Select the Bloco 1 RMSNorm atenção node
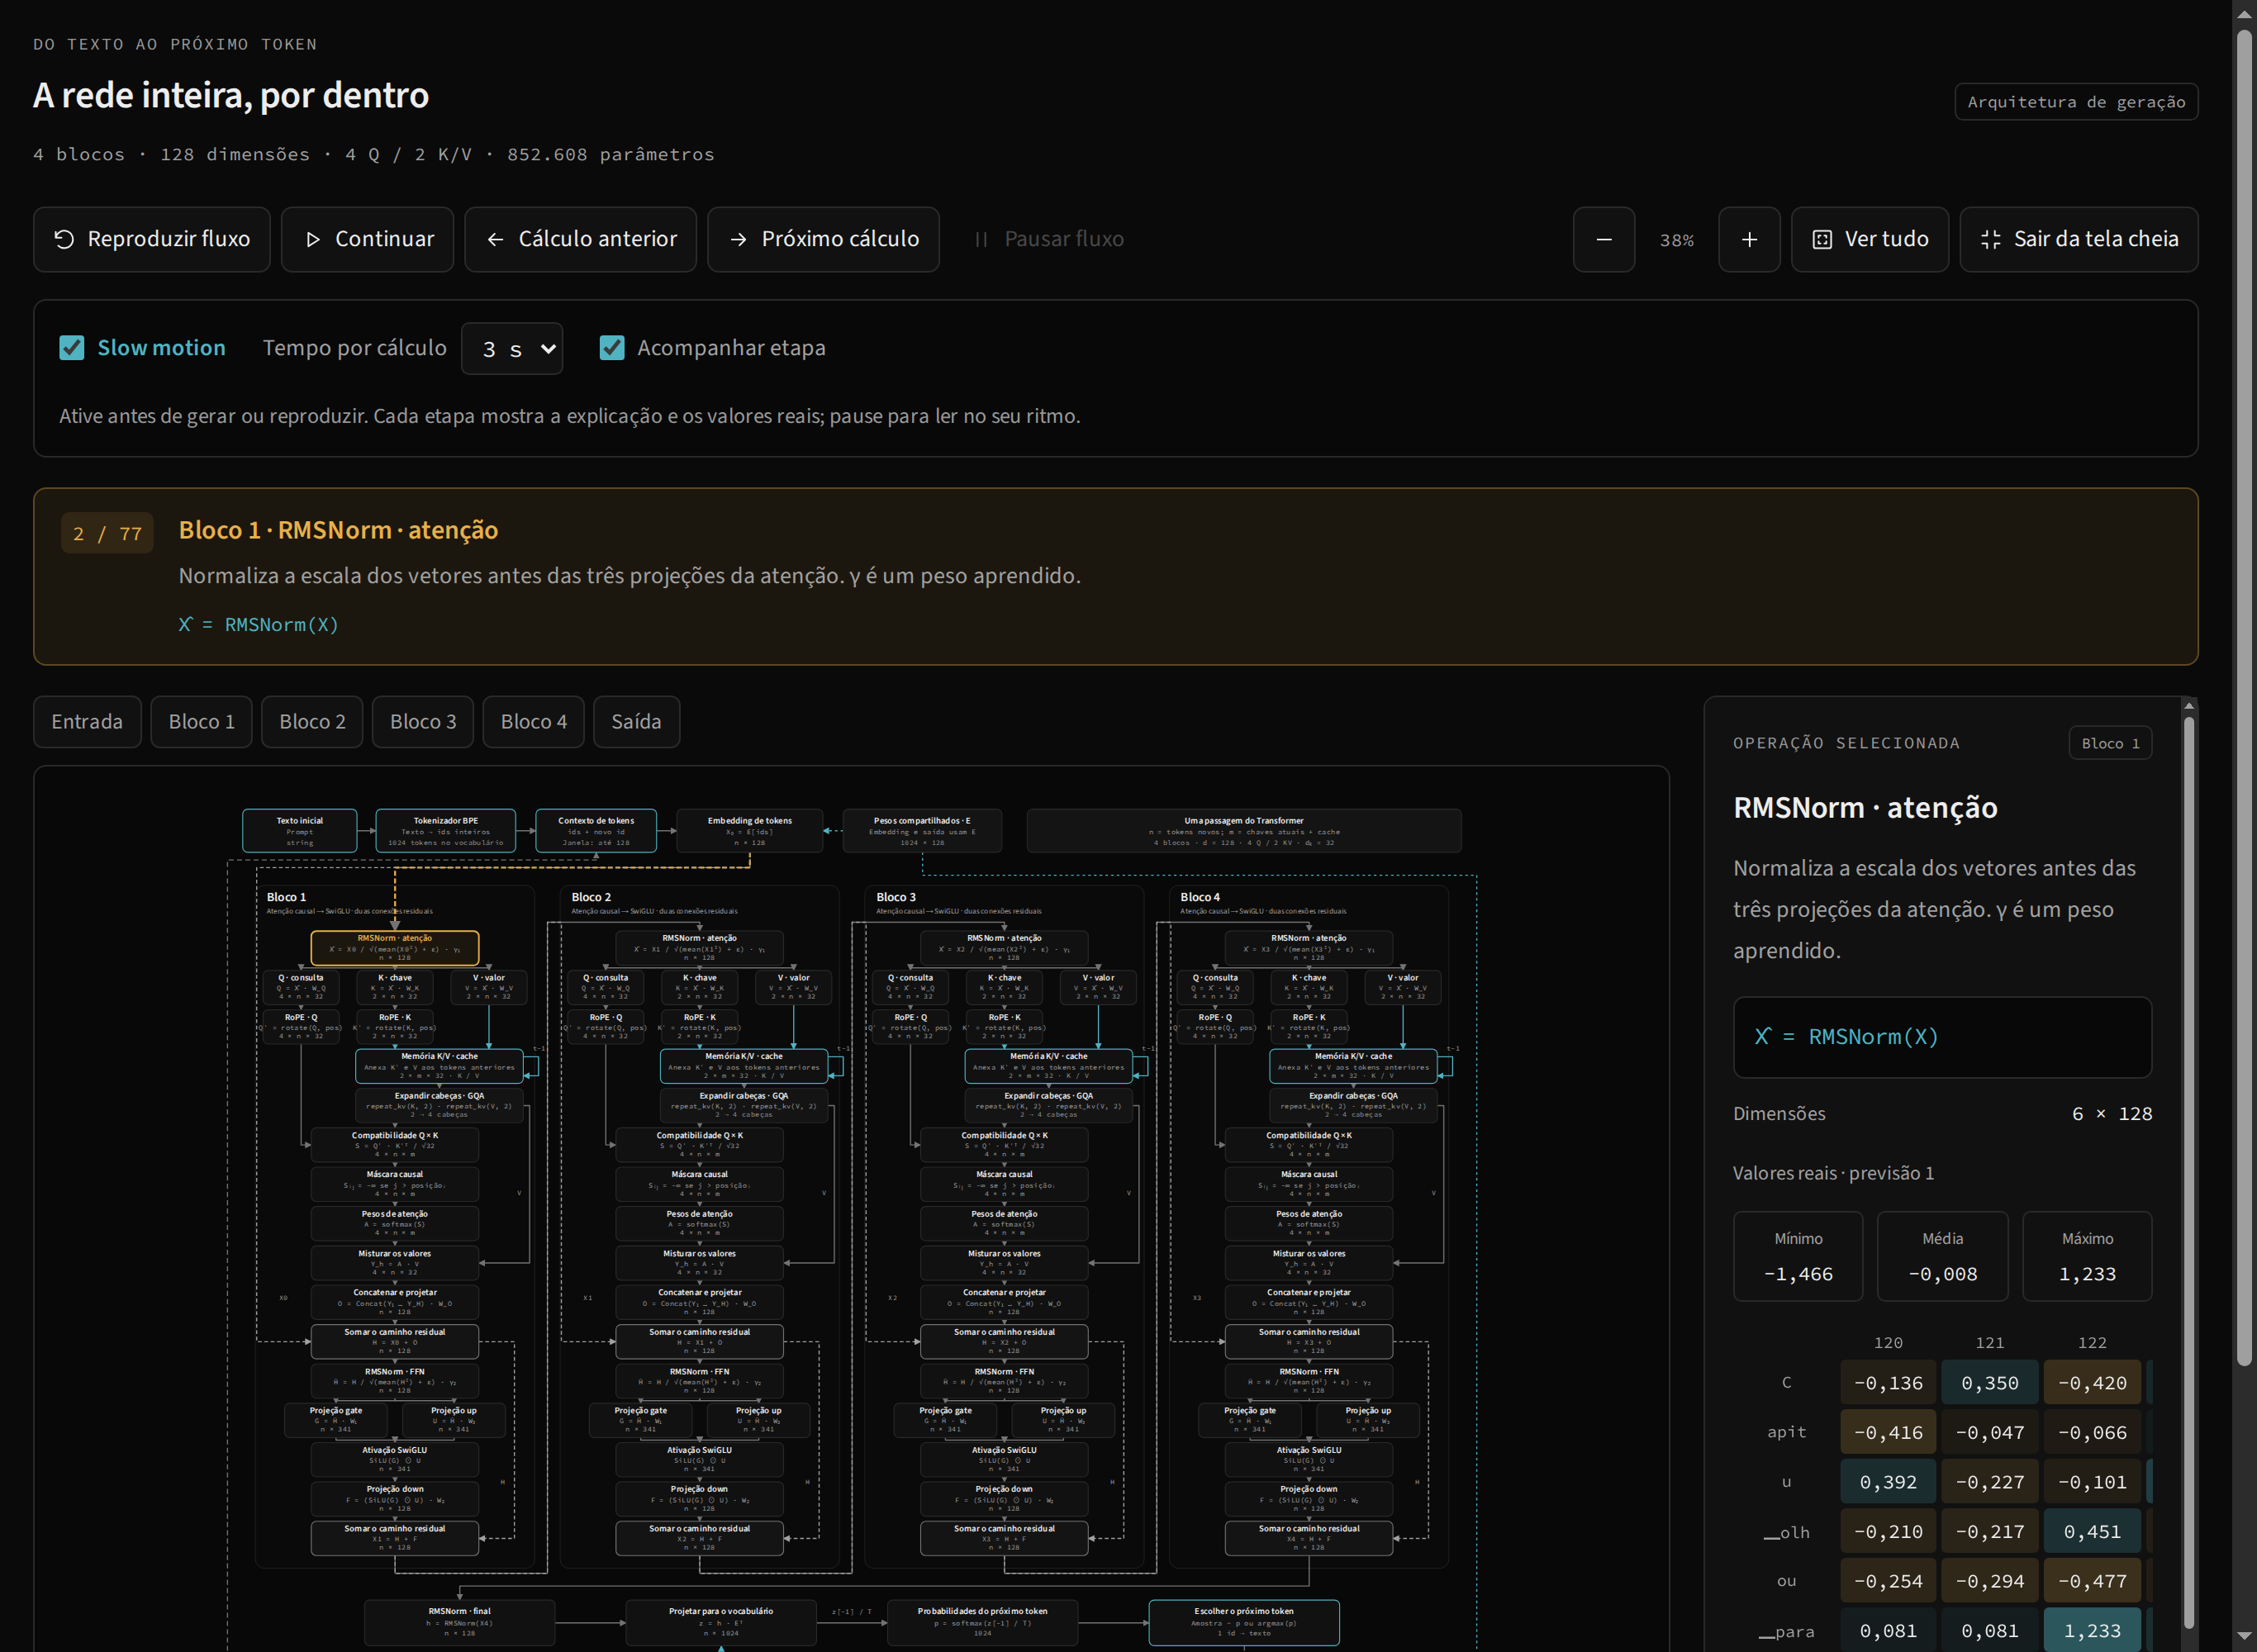The height and width of the screenshot is (1652, 2257). point(395,948)
